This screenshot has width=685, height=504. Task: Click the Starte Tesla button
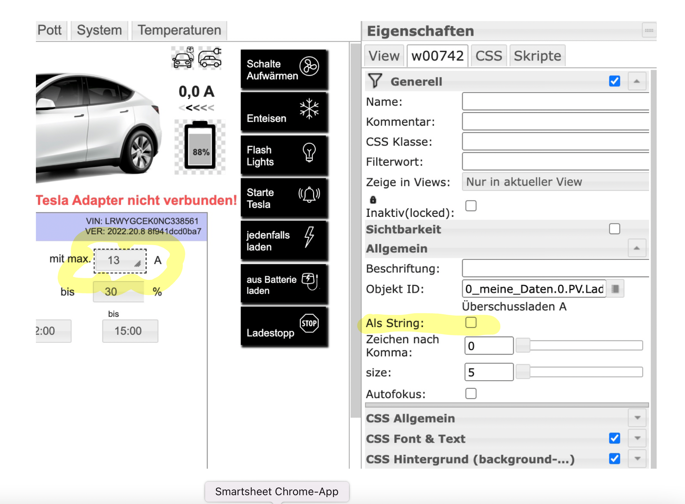point(284,198)
